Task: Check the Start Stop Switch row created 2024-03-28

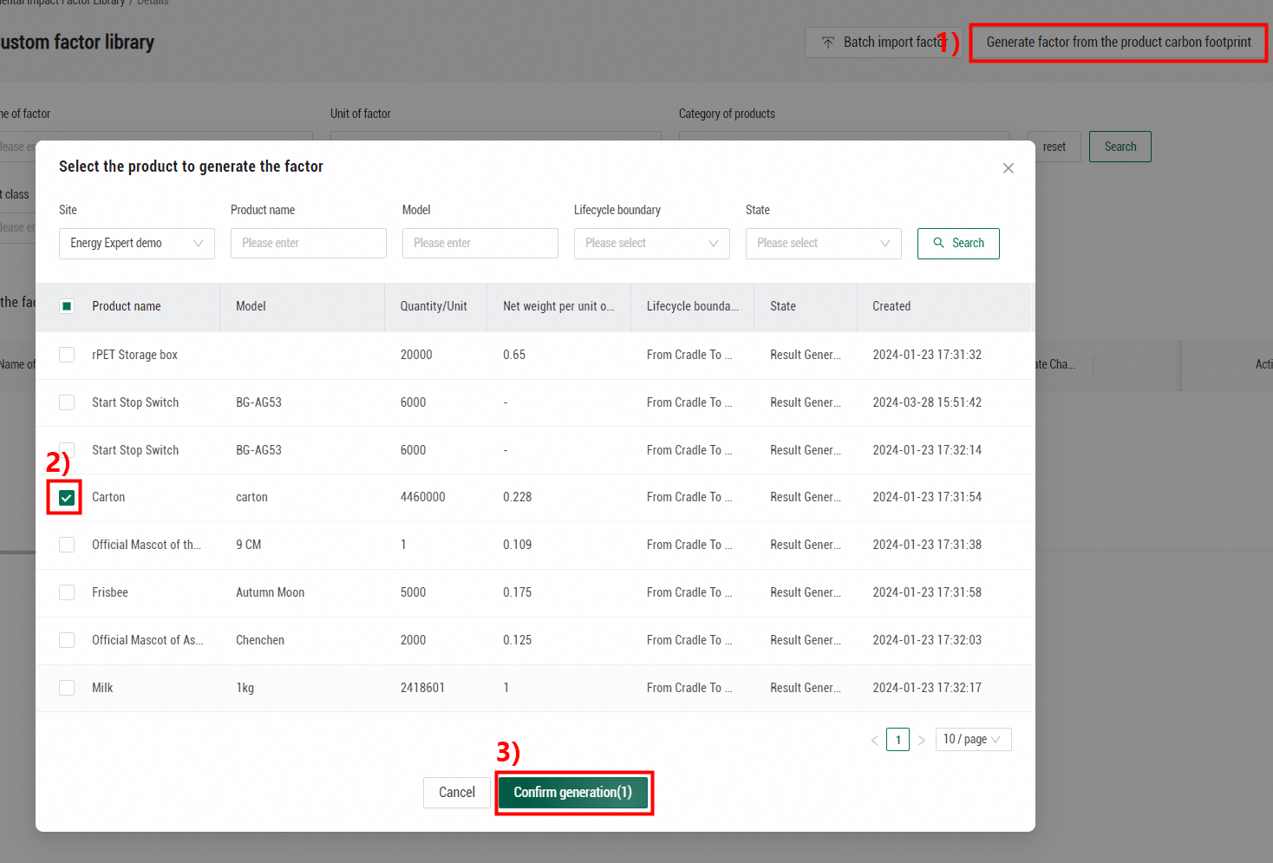Action: pos(67,402)
